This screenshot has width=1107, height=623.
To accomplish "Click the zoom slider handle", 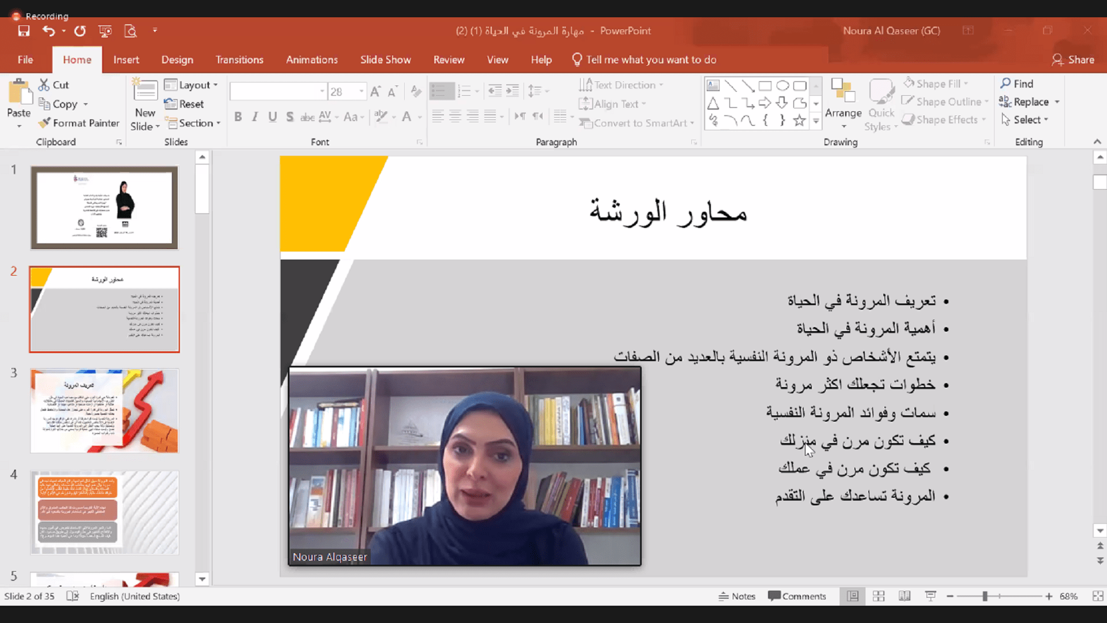I will point(985,596).
